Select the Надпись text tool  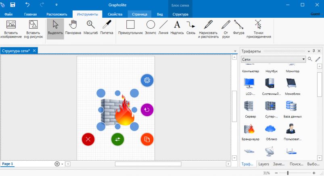(177, 27)
